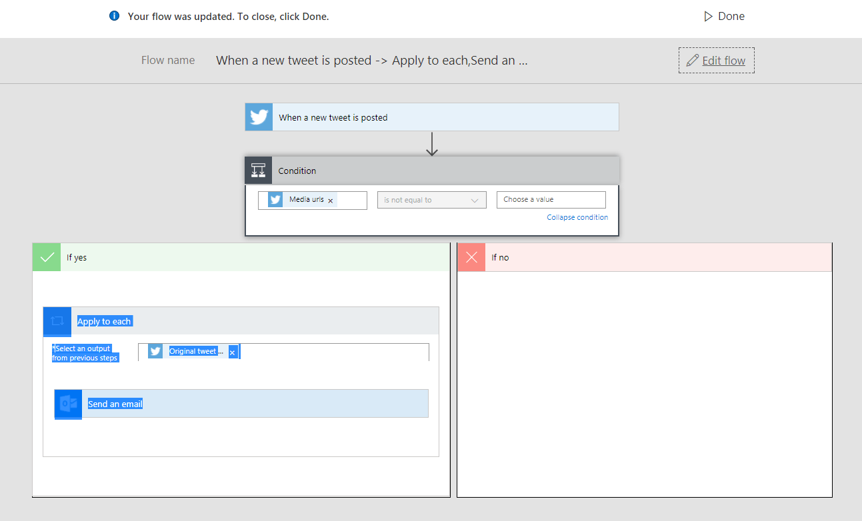862x521 pixels.
Task: Click Collapse condition link
Action: point(577,217)
